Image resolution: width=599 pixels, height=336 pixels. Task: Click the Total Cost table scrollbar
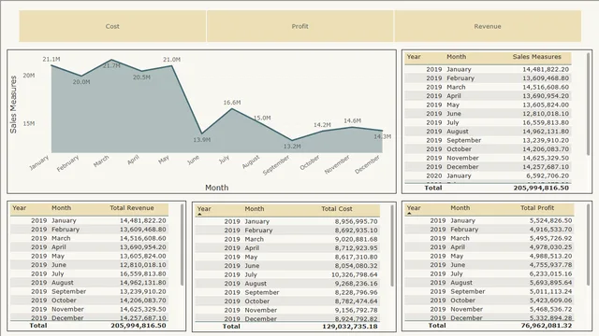pos(392,245)
